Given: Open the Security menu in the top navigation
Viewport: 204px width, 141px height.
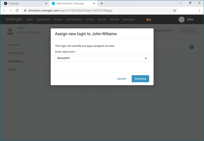Looking at the screenshot, I should pos(102,20).
